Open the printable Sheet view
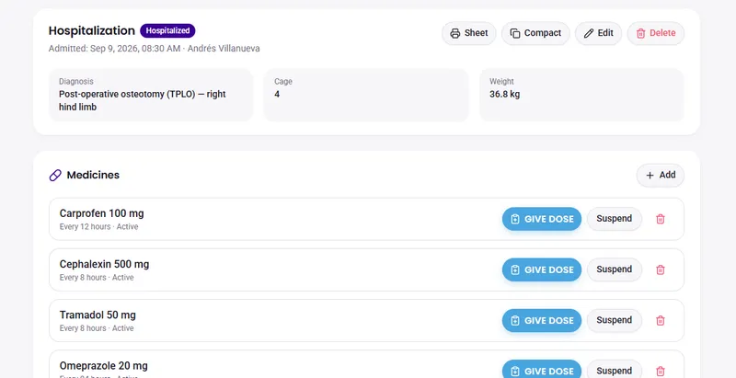Image resolution: width=736 pixels, height=378 pixels. click(x=468, y=33)
